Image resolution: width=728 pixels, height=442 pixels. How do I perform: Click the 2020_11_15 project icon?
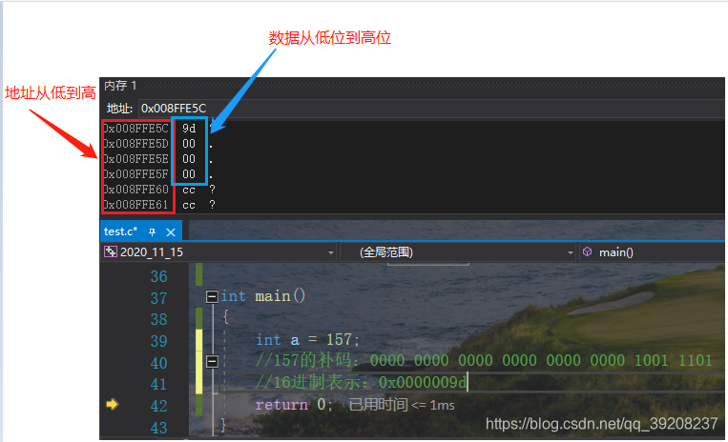111,251
